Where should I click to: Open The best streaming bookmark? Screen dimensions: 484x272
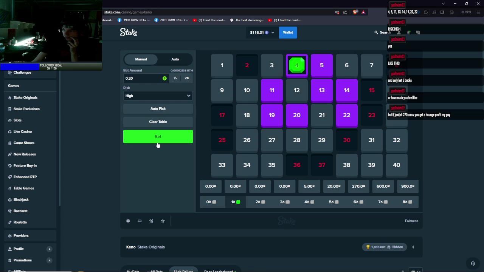pos(246,20)
